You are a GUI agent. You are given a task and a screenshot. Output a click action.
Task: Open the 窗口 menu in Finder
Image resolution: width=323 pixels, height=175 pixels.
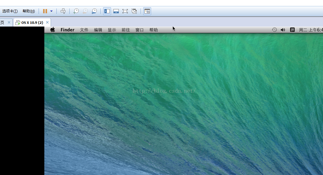[x=139, y=30]
